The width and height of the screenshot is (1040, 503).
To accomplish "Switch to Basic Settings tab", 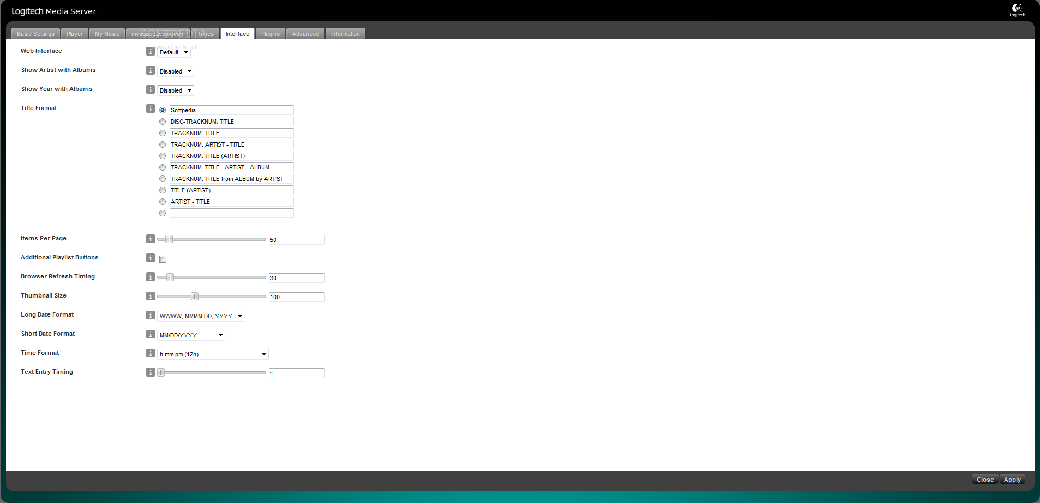I will [35, 34].
